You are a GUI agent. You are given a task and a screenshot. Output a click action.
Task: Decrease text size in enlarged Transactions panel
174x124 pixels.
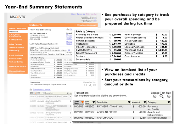(155, 96)
